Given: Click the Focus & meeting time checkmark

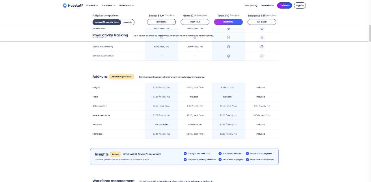Looking at the screenshot, I should (248, 153).
